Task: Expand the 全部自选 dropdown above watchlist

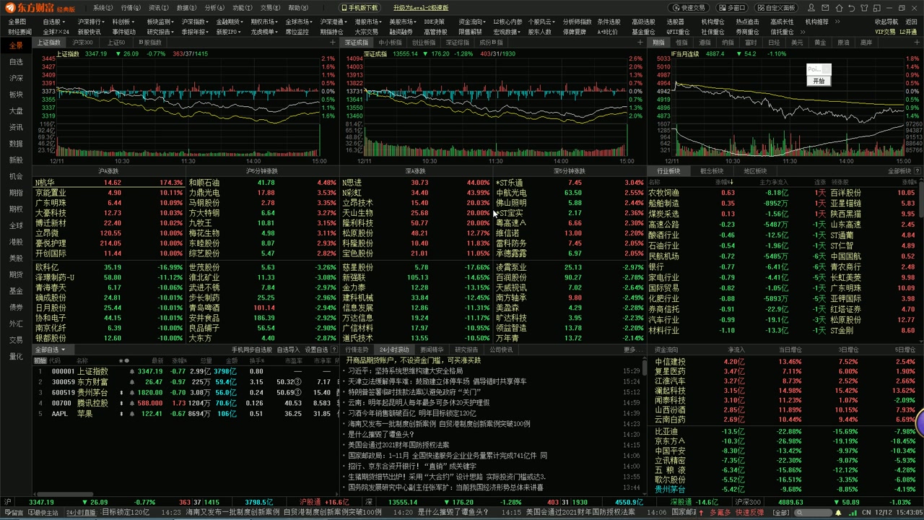Action: click(51, 350)
